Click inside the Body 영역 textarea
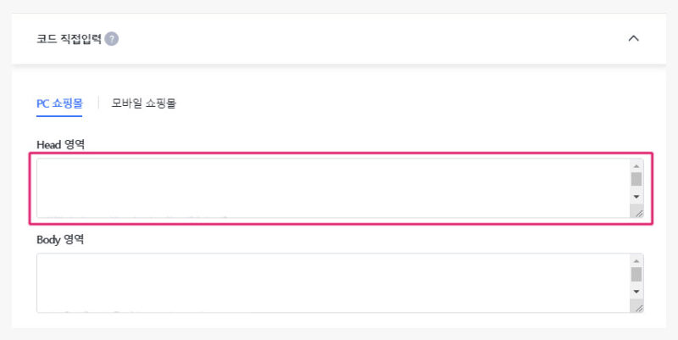This screenshot has height=340, width=678. coord(331,282)
